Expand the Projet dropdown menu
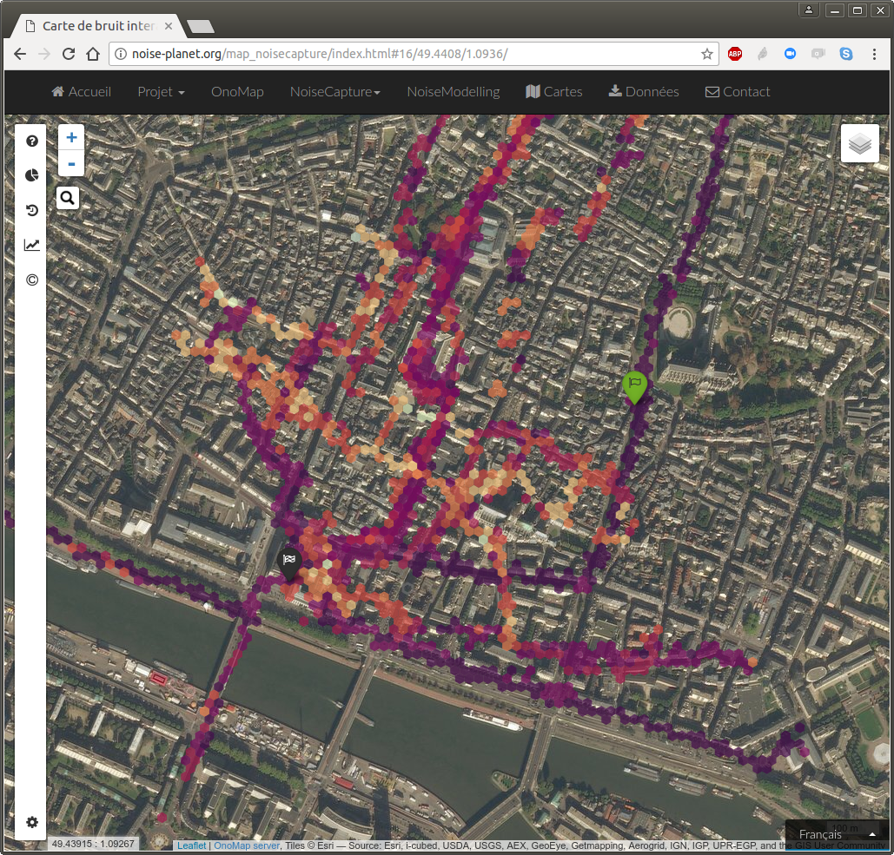This screenshot has width=894, height=855. pyautogui.click(x=161, y=92)
